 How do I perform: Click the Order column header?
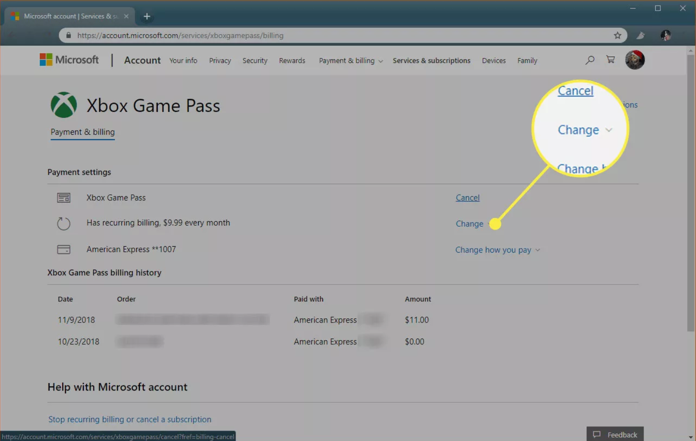[126, 299]
